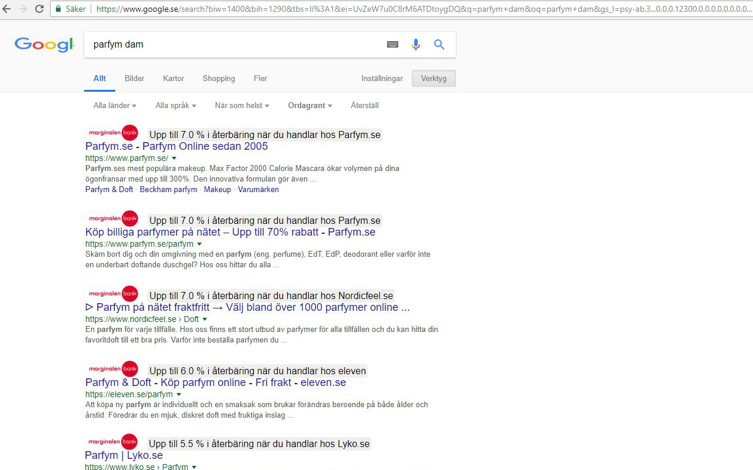
Task: Click the https://www.parfym.se/ green URL text
Action: coord(126,159)
